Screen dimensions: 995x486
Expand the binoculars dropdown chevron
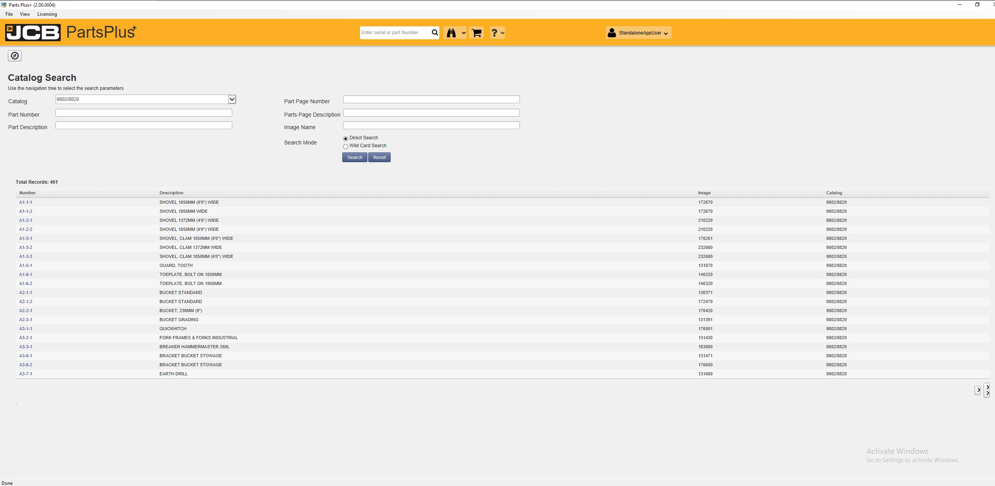click(463, 33)
